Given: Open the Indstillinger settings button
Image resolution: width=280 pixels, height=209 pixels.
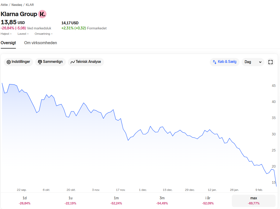Looking at the screenshot, I should click(x=18, y=62).
